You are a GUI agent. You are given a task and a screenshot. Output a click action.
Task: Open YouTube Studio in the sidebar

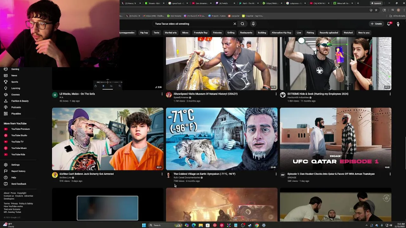19,135
